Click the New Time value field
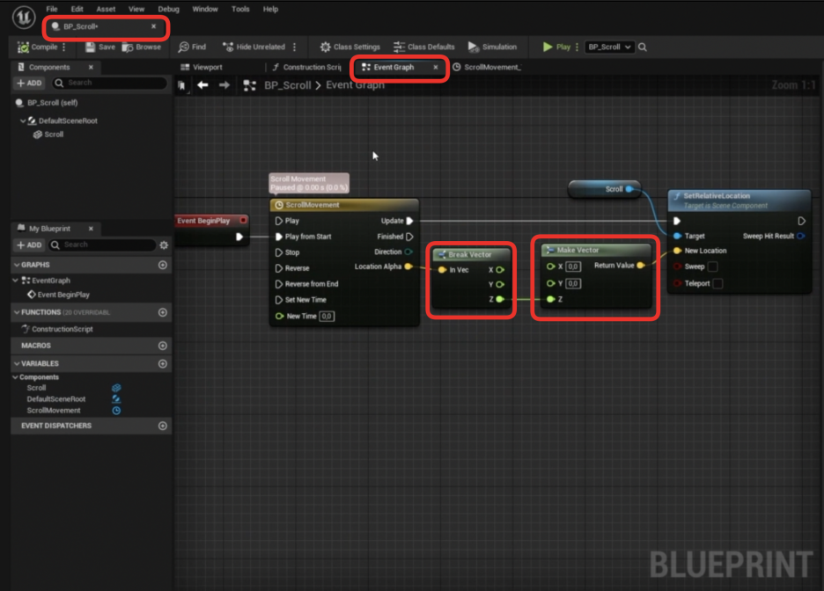This screenshot has width=824, height=591. (x=327, y=316)
